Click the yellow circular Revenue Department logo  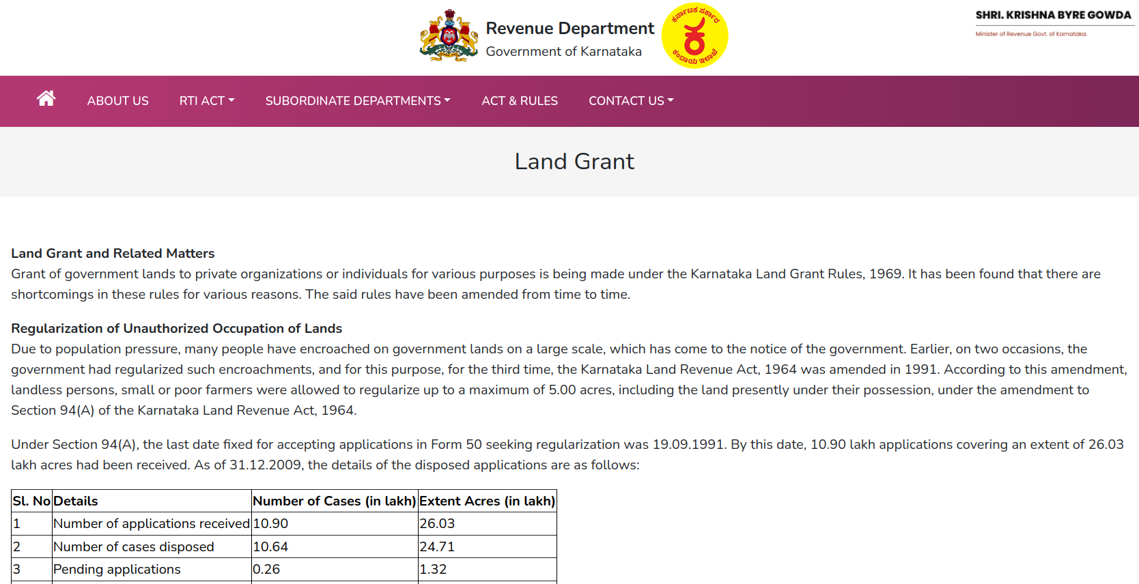694,36
